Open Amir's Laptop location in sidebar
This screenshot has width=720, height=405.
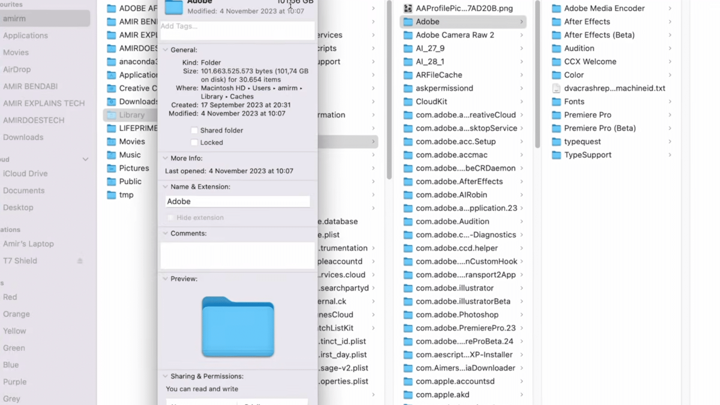[28, 244]
